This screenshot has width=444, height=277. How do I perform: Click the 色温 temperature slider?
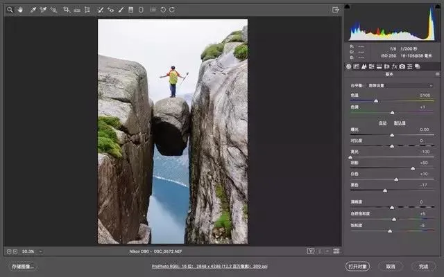(x=376, y=100)
